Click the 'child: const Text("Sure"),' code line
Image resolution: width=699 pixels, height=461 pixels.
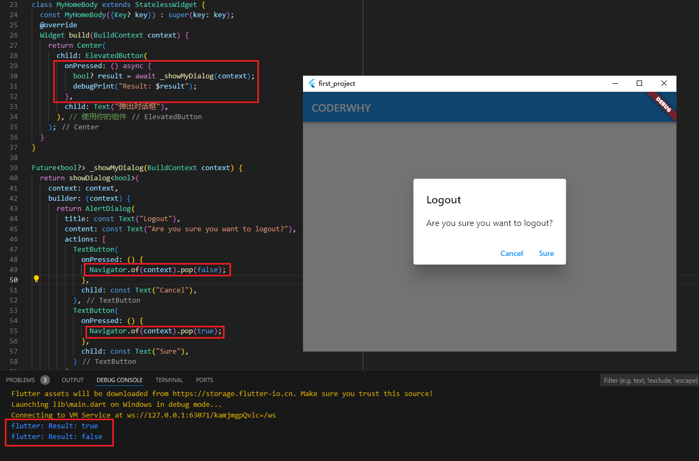click(x=135, y=351)
